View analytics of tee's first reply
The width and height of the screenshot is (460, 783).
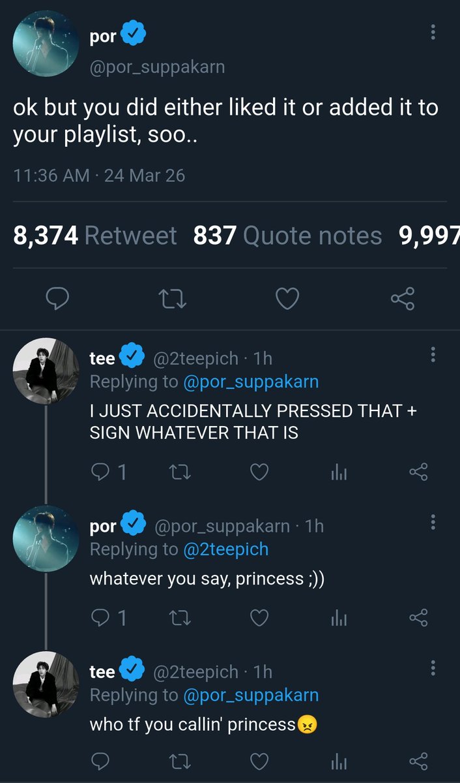coord(339,472)
